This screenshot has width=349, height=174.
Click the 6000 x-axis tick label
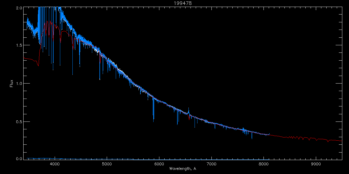pyautogui.click(x=159, y=164)
